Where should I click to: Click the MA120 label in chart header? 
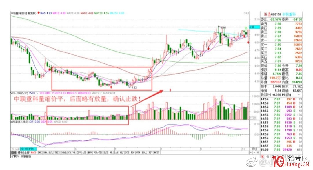pos(102,13)
